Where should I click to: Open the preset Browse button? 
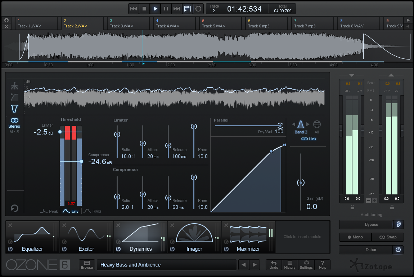pyautogui.click(x=87, y=265)
